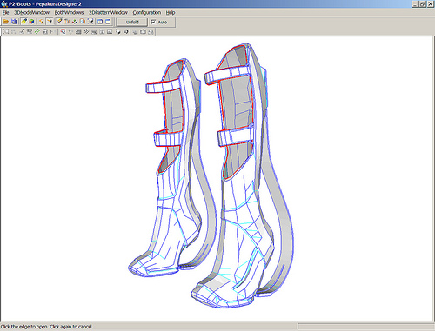This screenshot has width=435, height=331.
Task: Open the application icon in the title bar
Action: click(4, 4)
